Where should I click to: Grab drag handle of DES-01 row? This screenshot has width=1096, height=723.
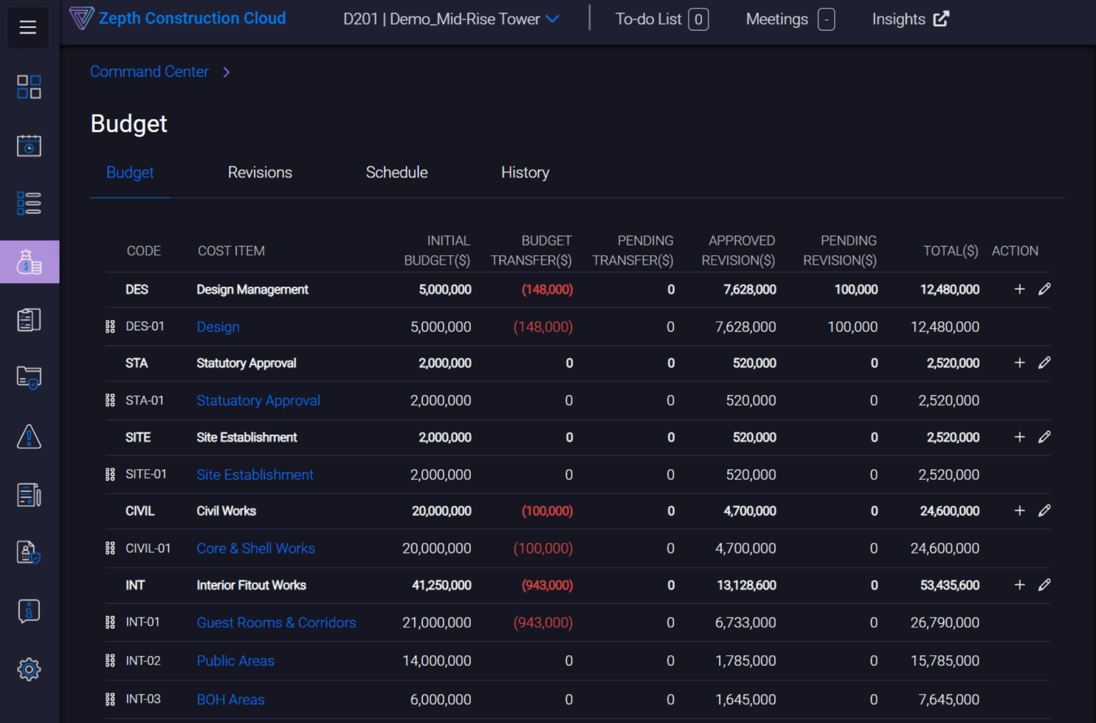110,327
